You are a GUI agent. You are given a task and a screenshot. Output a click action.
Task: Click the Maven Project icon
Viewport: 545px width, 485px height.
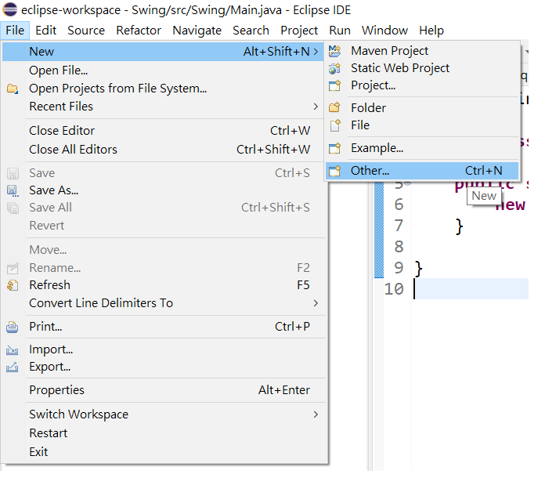334,51
